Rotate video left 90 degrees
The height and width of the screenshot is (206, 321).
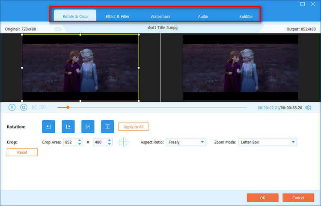click(x=48, y=127)
